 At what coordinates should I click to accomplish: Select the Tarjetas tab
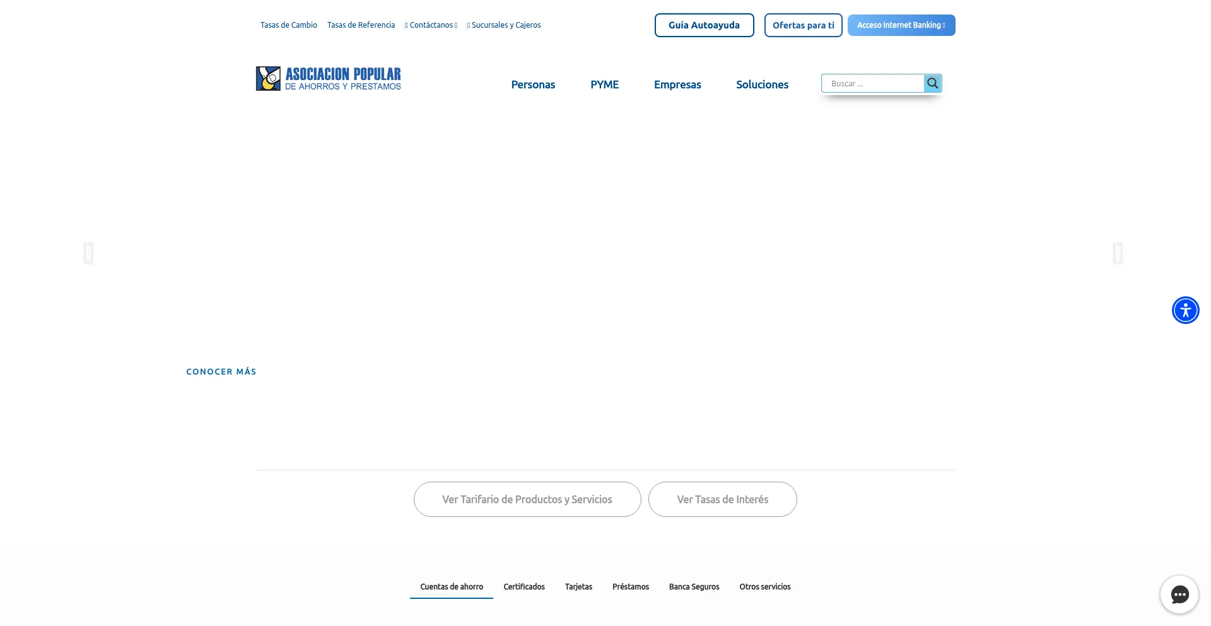click(578, 587)
